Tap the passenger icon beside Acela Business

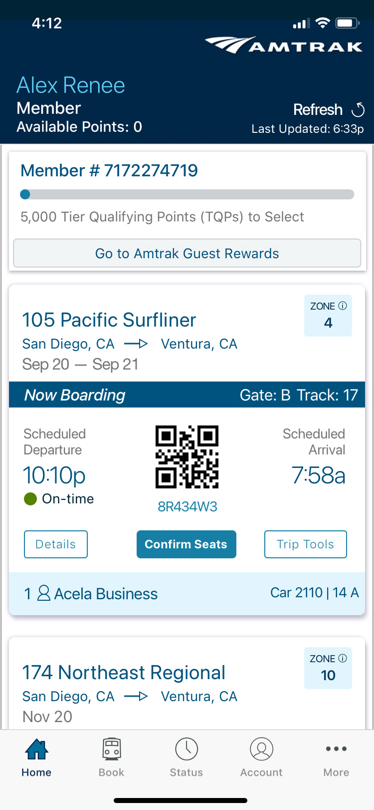point(44,593)
